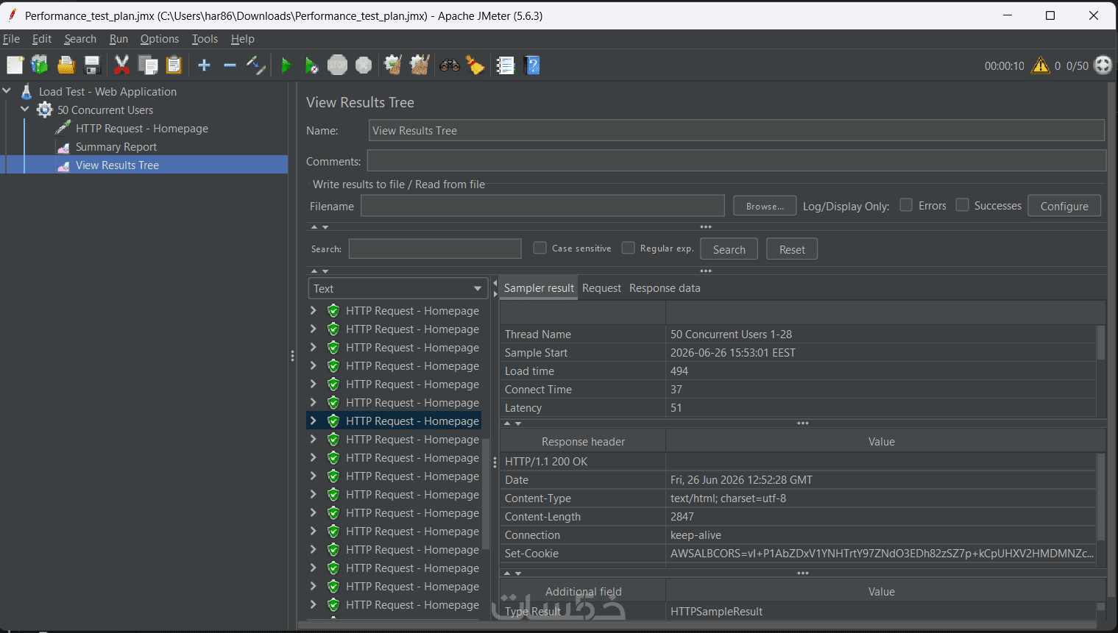Click the Open file folder icon

[66, 65]
